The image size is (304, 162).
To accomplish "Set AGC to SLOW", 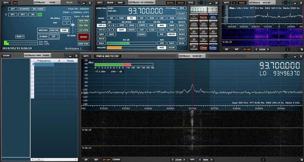I will (172, 48).
